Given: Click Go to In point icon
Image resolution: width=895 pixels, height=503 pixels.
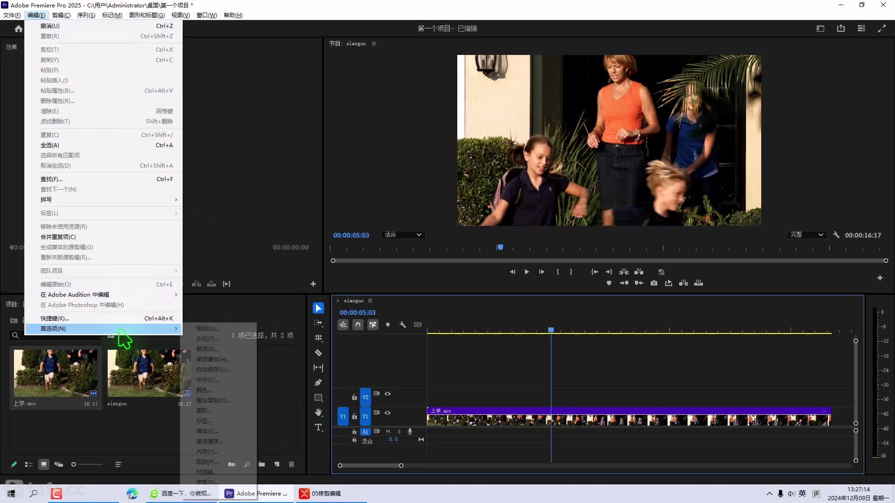Looking at the screenshot, I should point(594,272).
